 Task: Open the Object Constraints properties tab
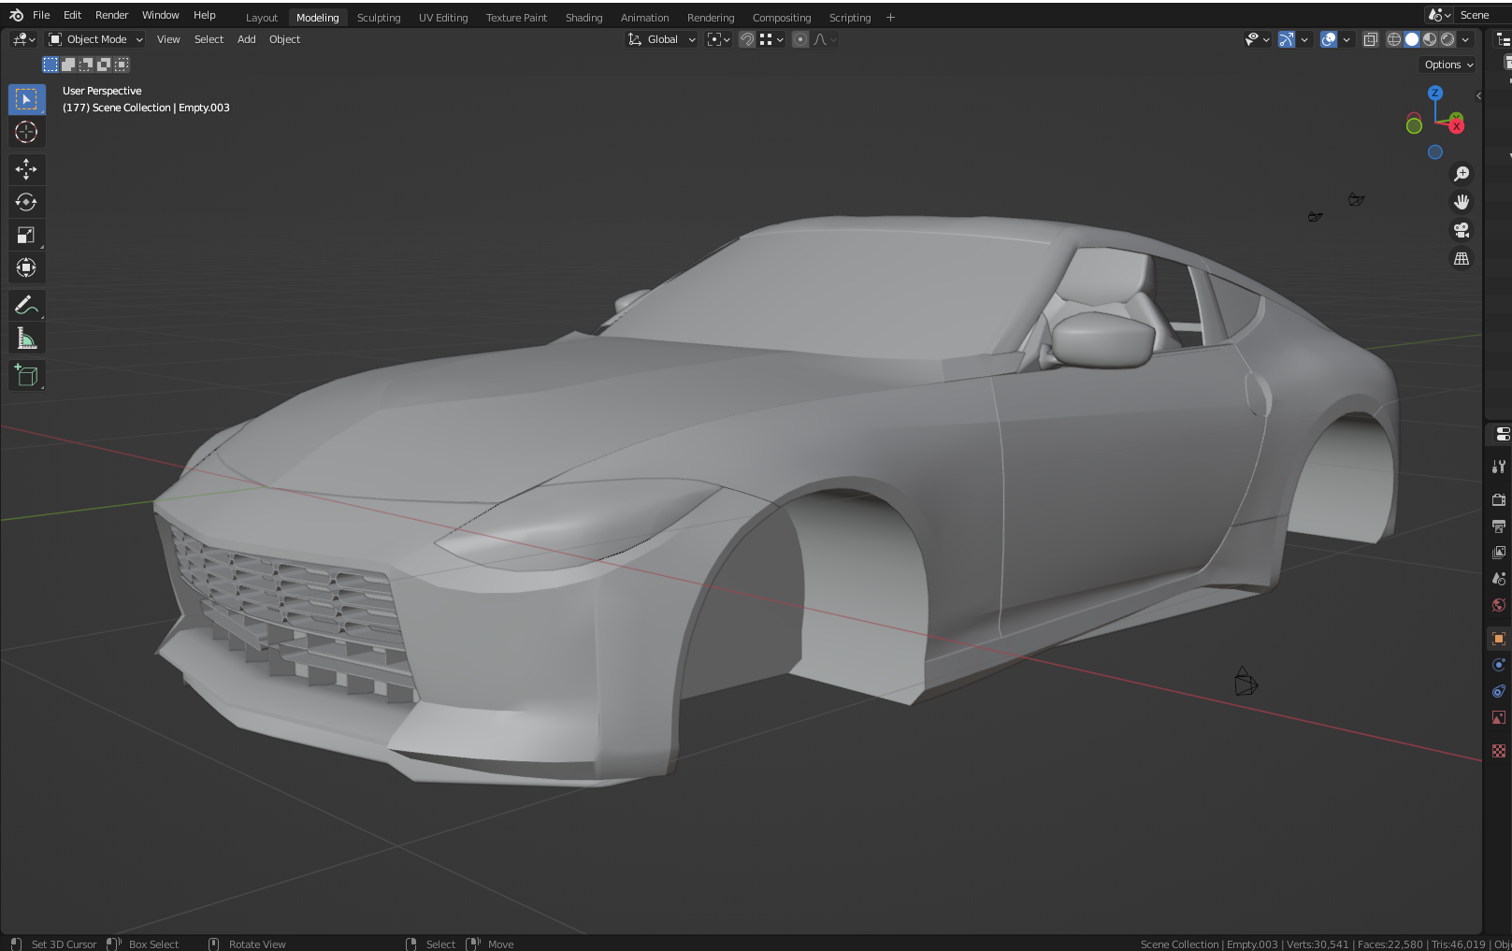(x=1499, y=691)
